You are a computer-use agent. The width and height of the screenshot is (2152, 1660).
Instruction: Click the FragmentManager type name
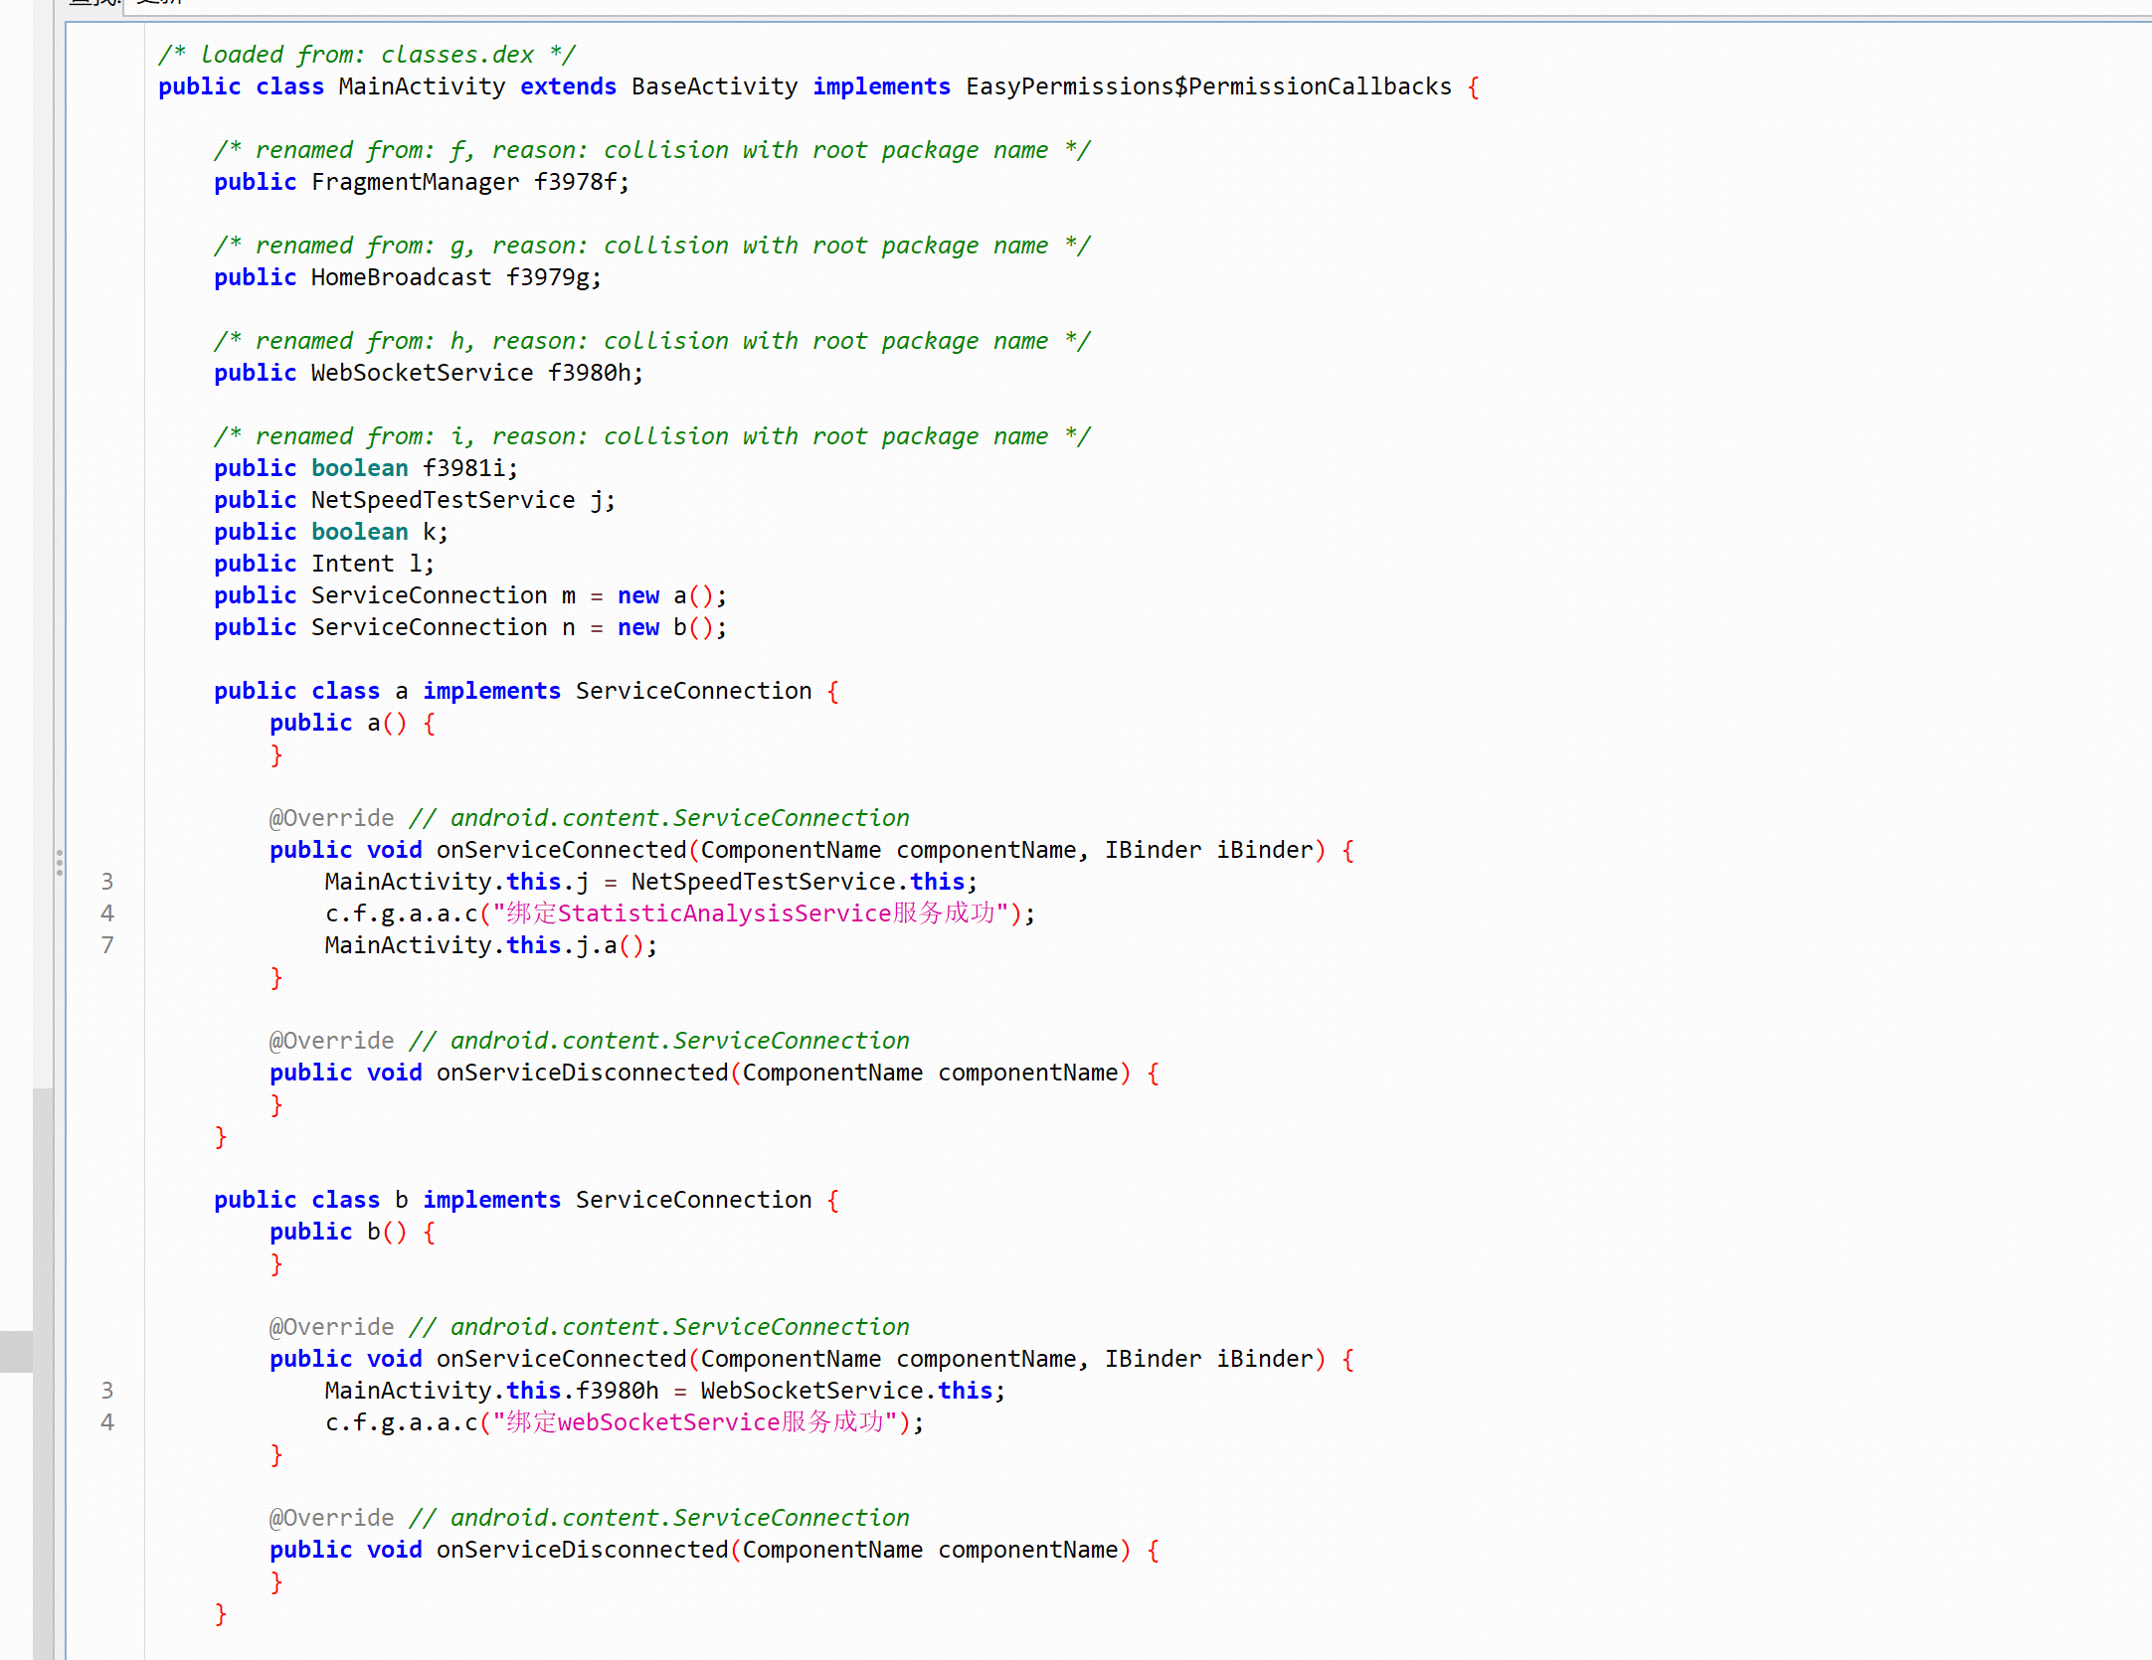415,183
